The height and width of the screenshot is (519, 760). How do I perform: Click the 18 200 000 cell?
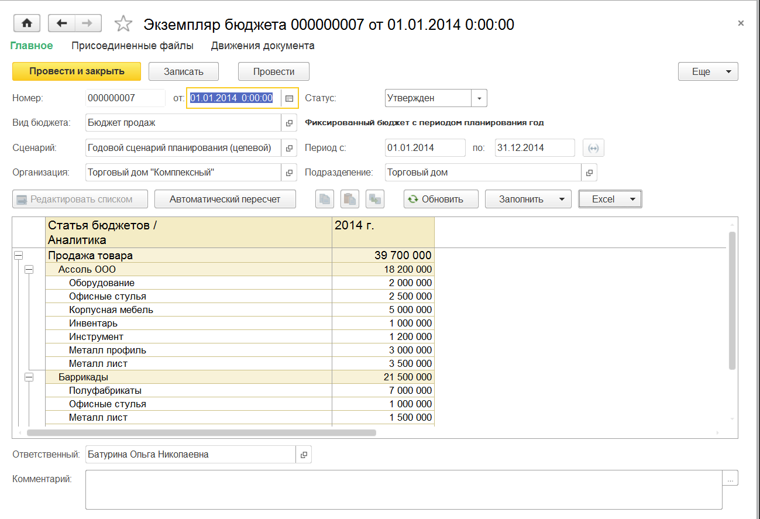coord(383,269)
